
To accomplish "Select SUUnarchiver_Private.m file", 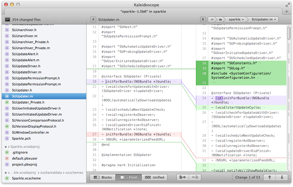I will pos(44,48).
